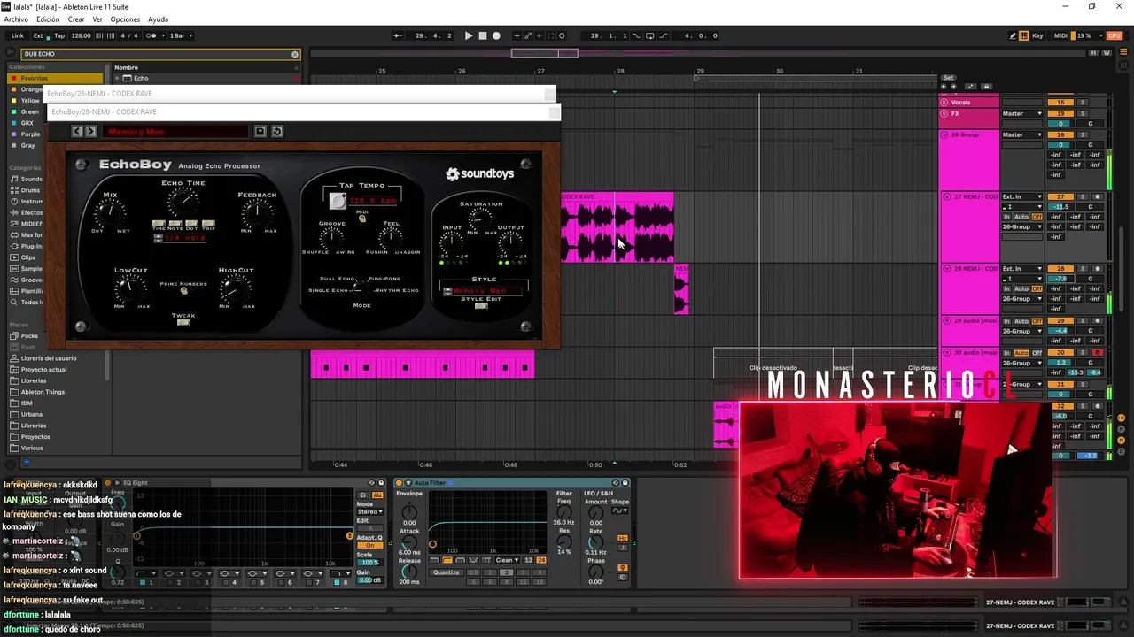Arm the Arrangement Record button
This screenshot has width=1134, height=637.
pos(496,35)
